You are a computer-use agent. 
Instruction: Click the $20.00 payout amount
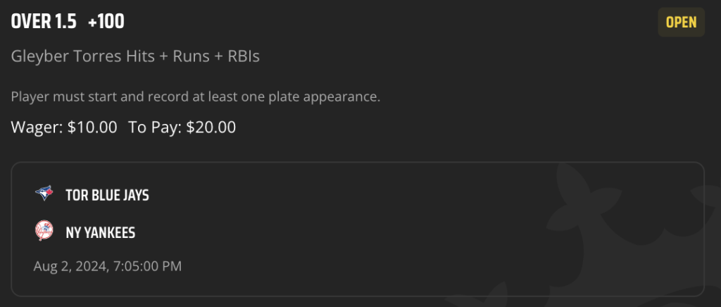pos(211,127)
